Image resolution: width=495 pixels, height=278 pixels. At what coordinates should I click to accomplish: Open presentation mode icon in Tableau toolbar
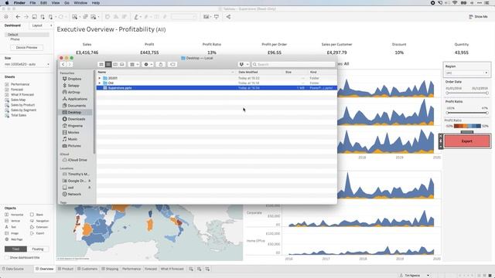click(217, 17)
